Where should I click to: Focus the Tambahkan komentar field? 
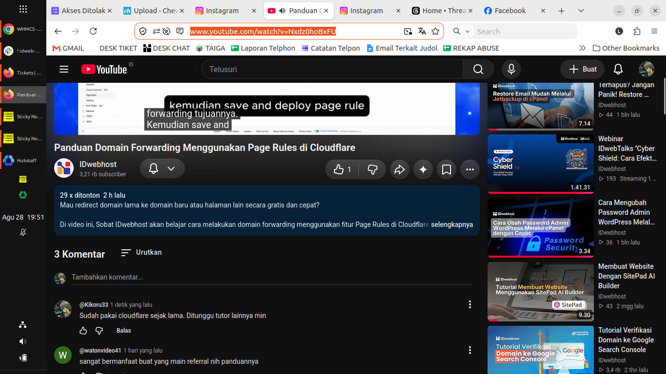tap(272, 277)
